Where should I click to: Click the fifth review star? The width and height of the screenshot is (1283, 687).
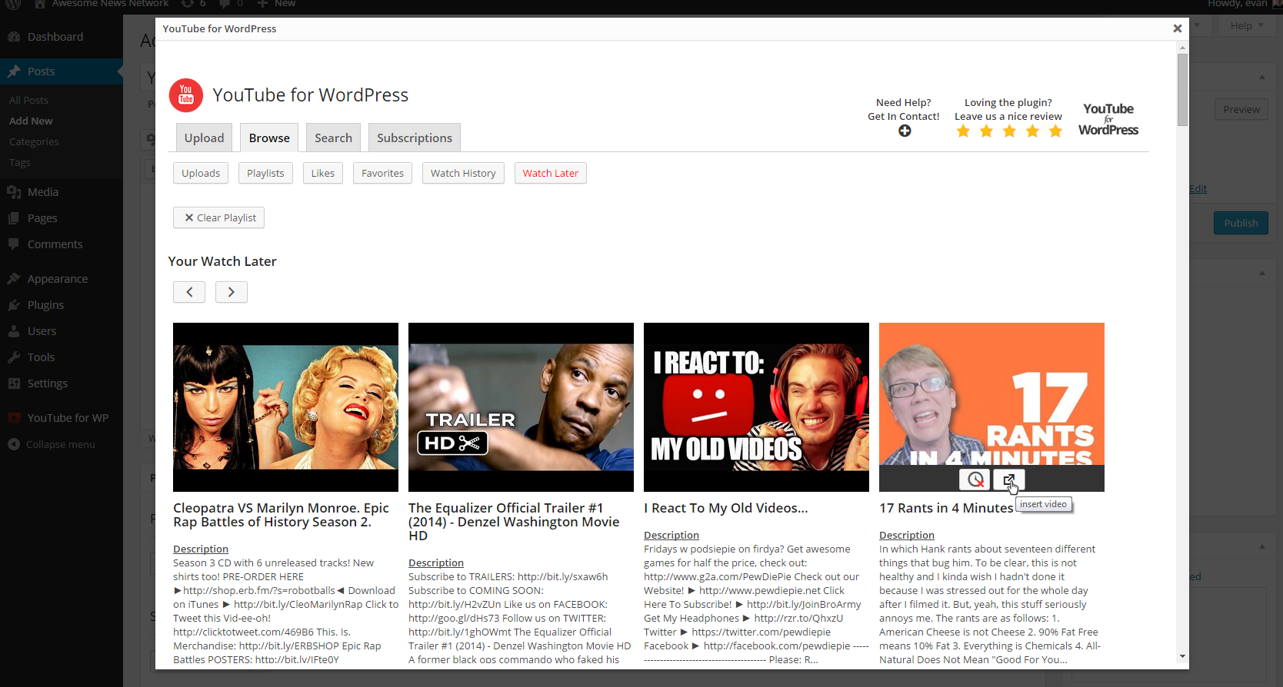(x=1055, y=131)
